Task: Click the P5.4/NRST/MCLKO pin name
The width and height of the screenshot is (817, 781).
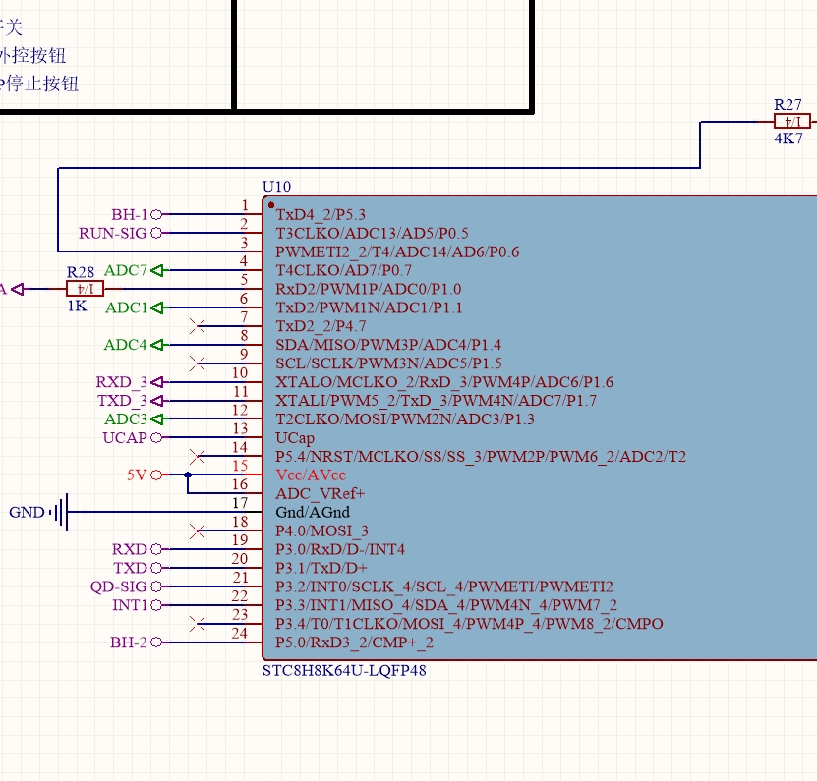Action: pos(481,457)
